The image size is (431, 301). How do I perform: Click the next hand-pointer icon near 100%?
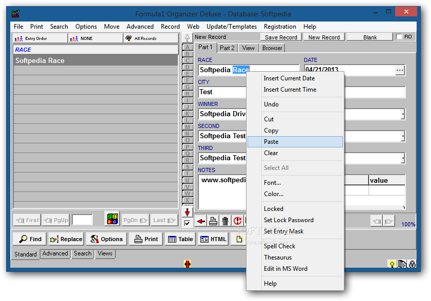click(388, 221)
